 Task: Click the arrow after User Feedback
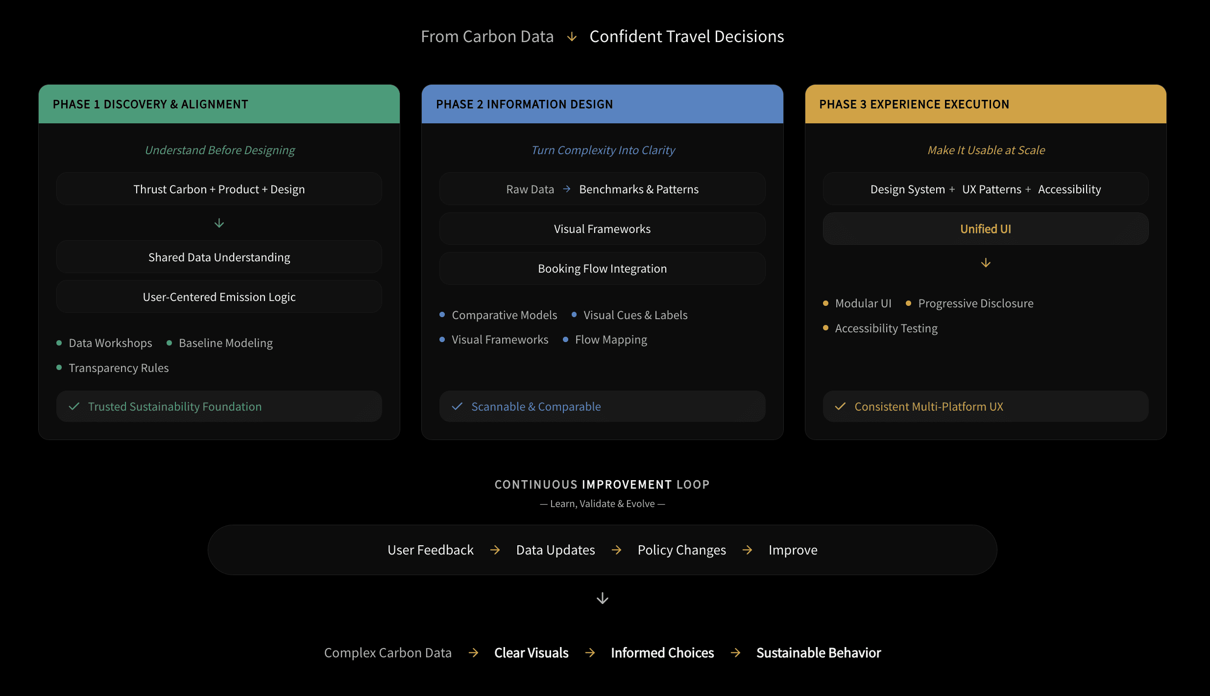(x=495, y=550)
